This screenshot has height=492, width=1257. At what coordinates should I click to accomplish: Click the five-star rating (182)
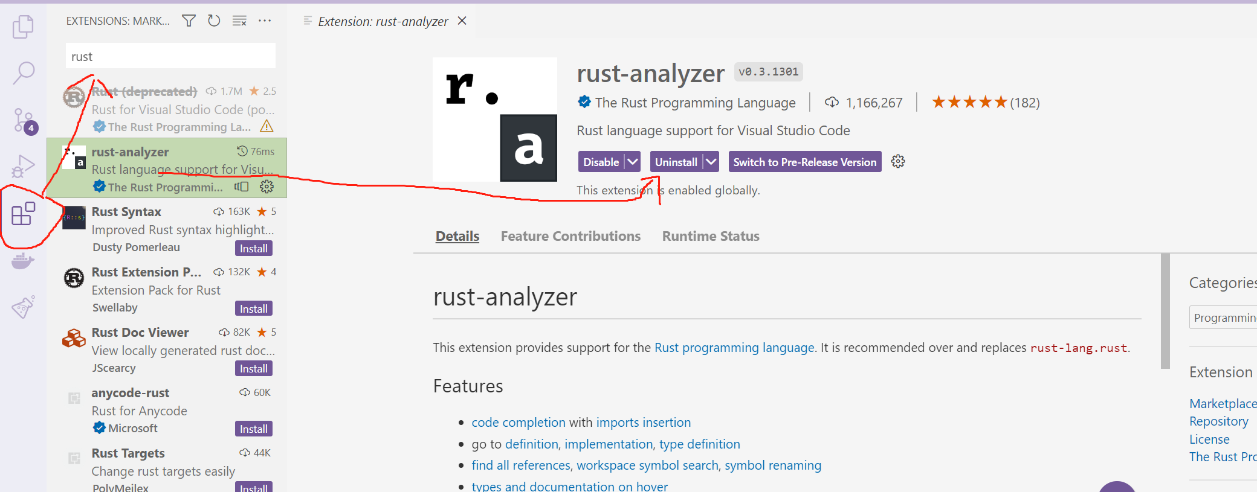986,102
